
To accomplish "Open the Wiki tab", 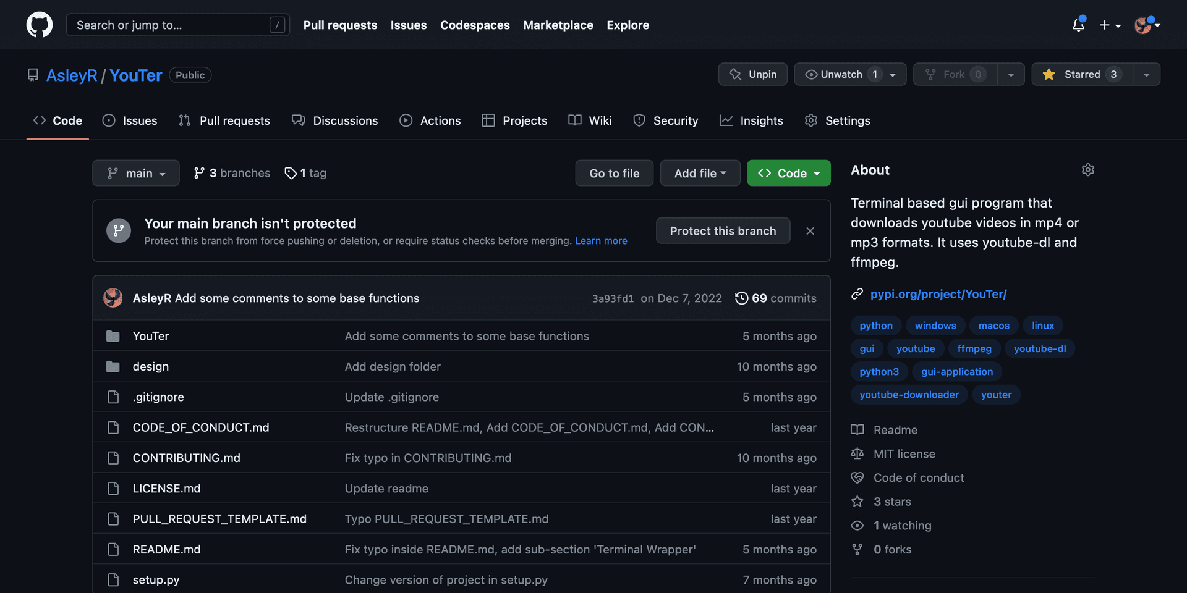I will point(590,120).
